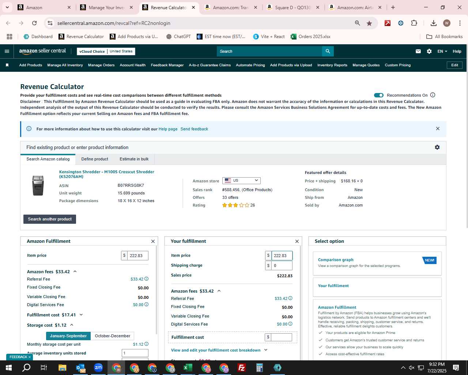This screenshot has height=375, width=468.
Task: Click Send feedback link
Action: [x=194, y=129]
